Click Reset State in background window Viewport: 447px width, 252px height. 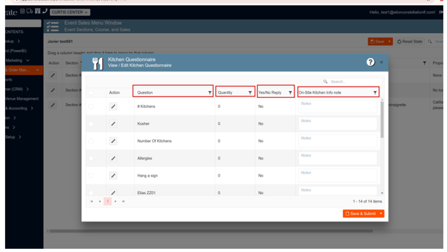point(410,42)
